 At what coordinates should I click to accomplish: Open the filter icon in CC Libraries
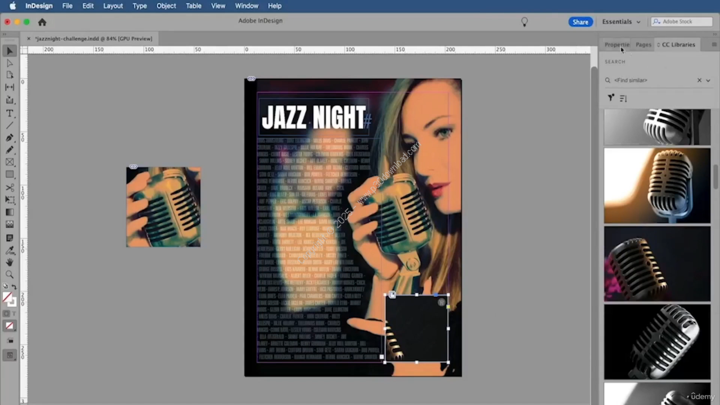[x=611, y=98]
